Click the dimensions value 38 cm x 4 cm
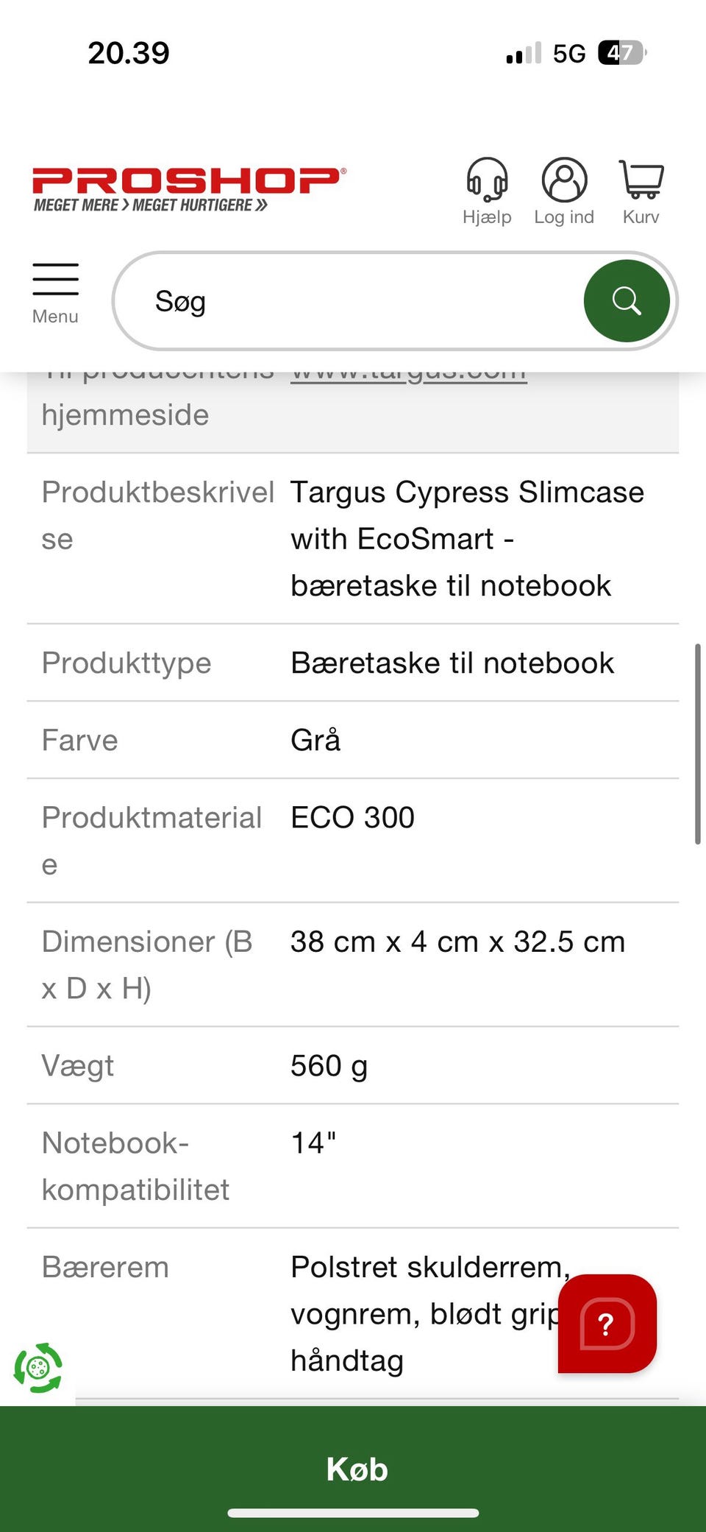This screenshot has height=1532, width=706. 457,942
